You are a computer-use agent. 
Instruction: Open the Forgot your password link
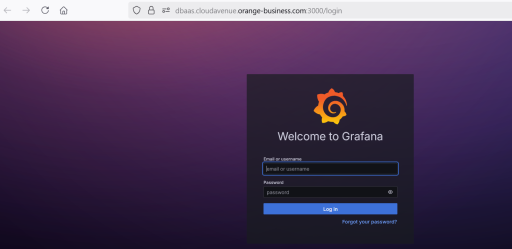[369, 221]
